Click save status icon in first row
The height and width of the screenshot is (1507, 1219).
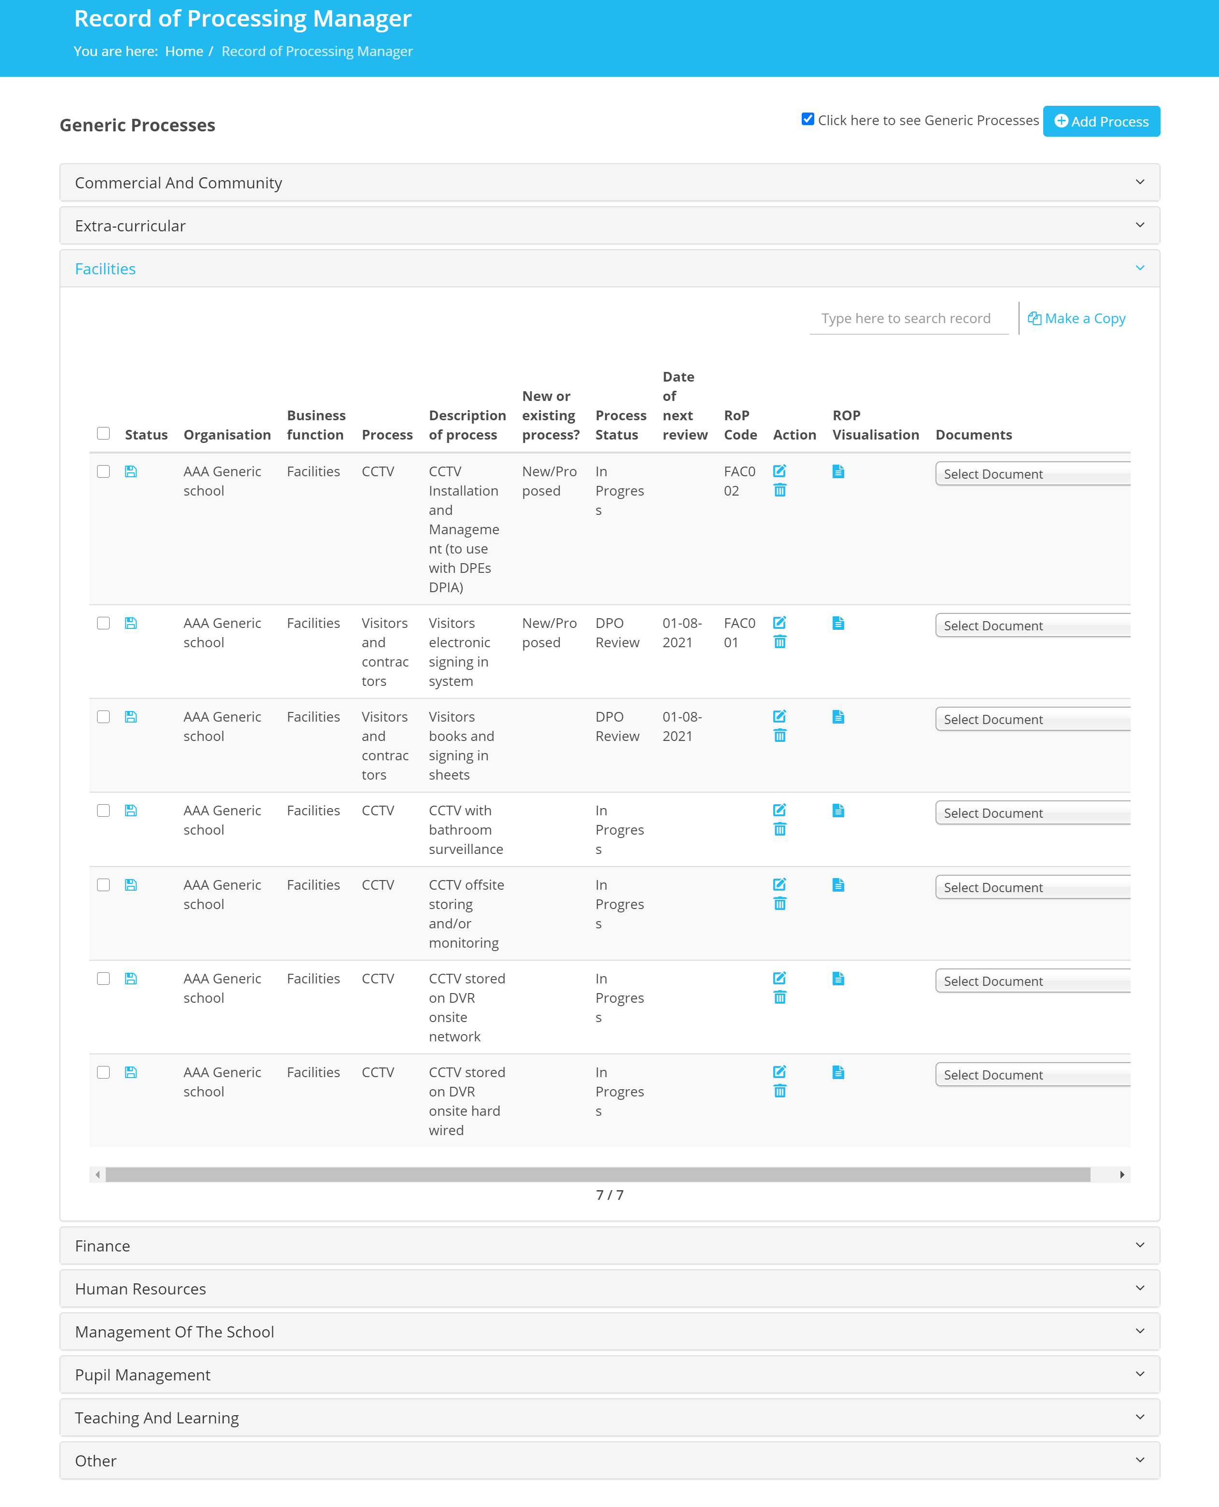click(130, 471)
